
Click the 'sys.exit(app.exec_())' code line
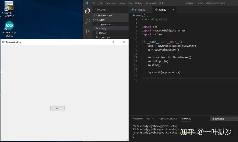click(x=164, y=72)
